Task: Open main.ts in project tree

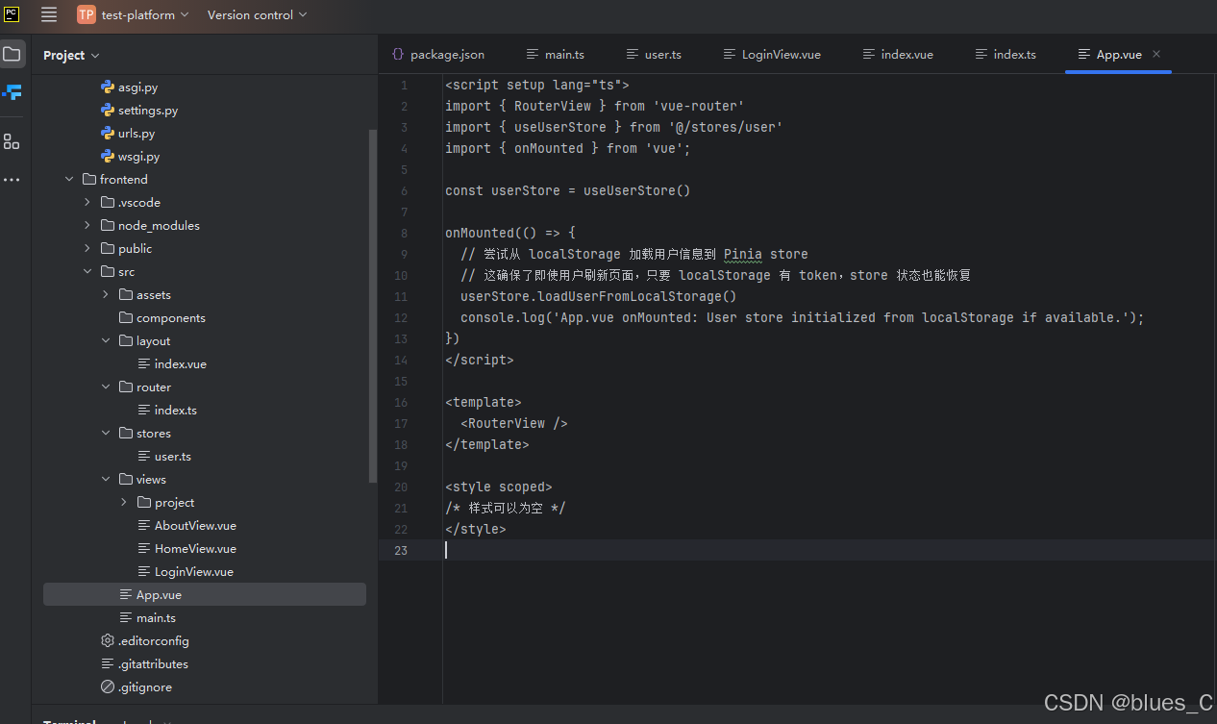Action: pyautogui.click(x=156, y=618)
